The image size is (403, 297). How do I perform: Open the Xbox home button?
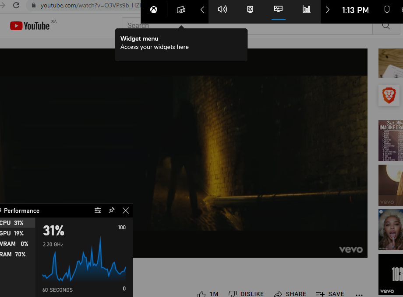pos(154,10)
